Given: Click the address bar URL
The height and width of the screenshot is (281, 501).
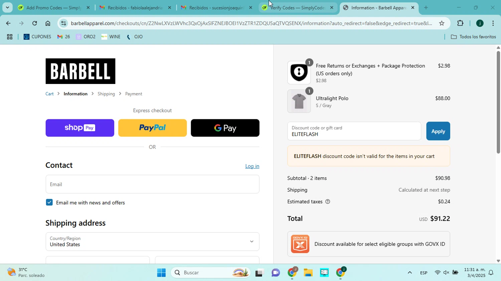Looking at the screenshot, I should point(251,23).
